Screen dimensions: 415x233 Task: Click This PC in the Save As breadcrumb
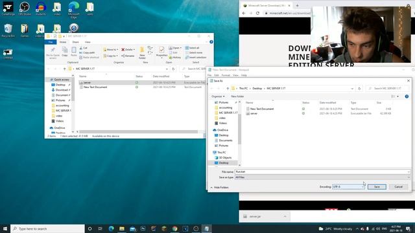[x=243, y=89]
